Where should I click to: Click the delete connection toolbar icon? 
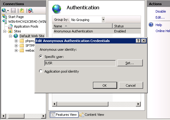31,10
